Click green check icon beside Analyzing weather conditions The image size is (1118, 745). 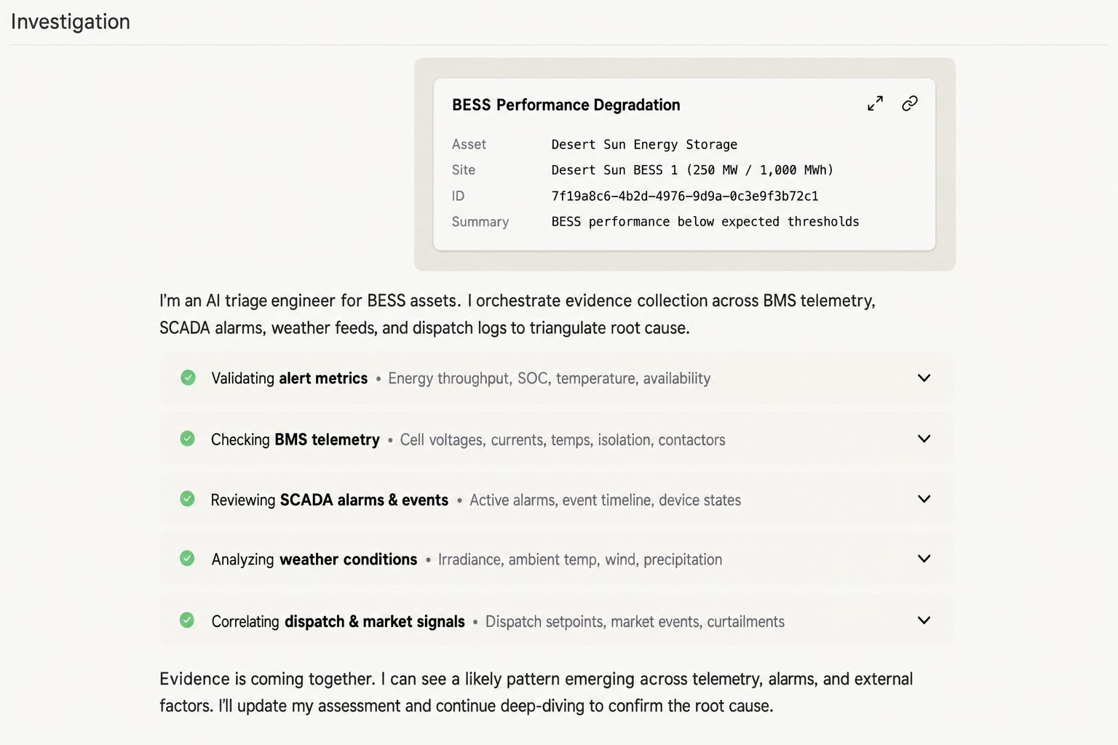coord(188,559)
